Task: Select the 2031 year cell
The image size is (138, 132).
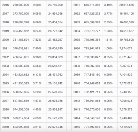Action: (77, 5)
